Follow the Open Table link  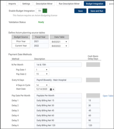[x=108, y=96]
